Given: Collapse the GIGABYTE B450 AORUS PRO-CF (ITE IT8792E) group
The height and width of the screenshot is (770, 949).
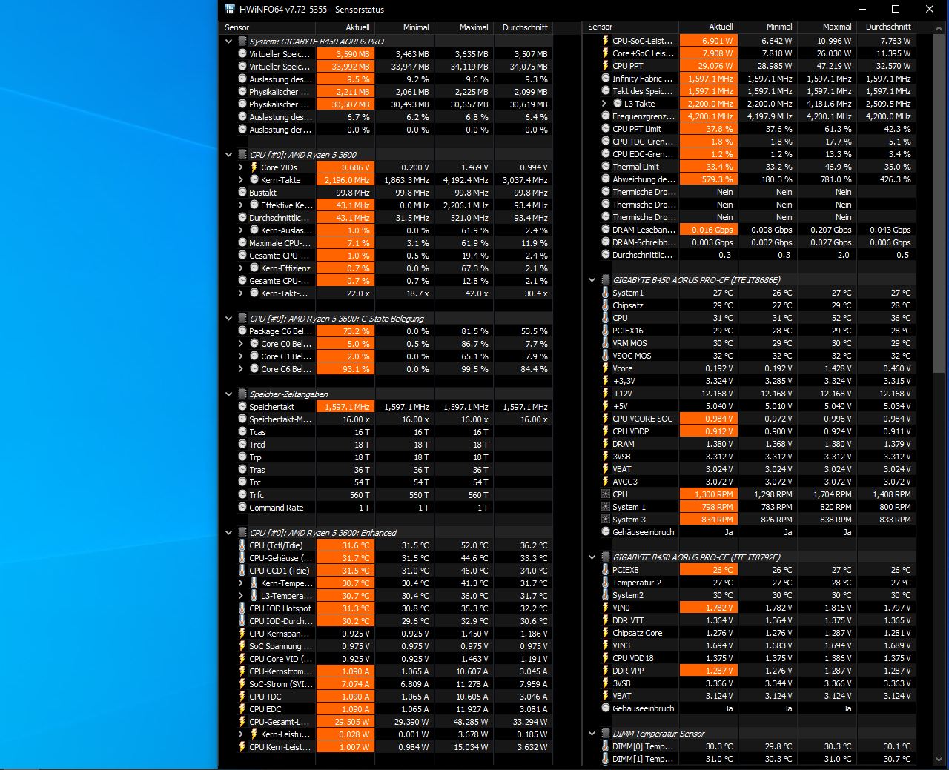Looking at the screenshot, I should click(x=592, y=557).
